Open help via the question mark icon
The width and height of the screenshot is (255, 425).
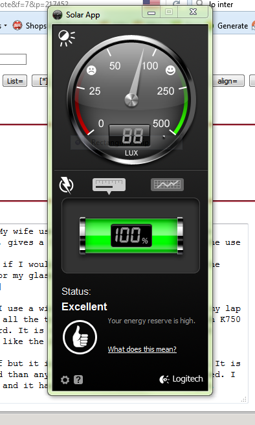point(78,380)
